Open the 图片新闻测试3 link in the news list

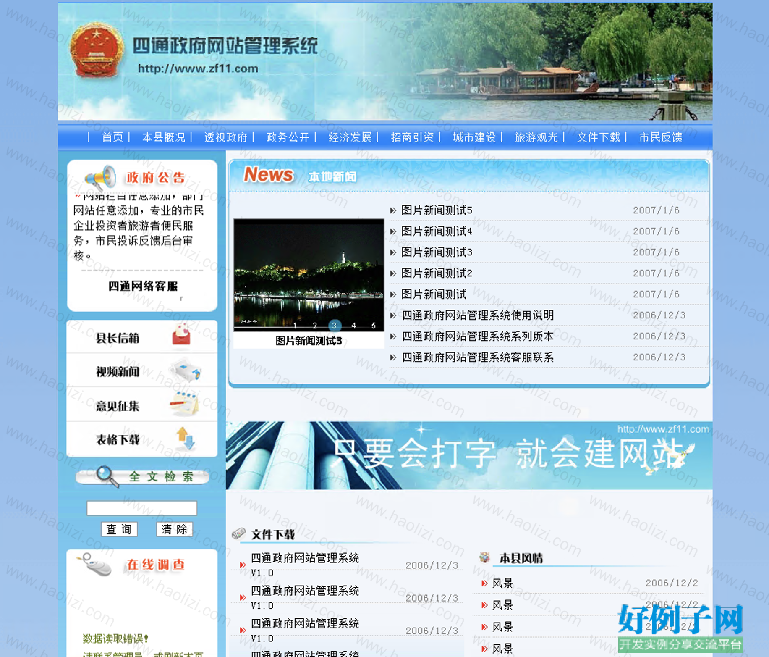[x=437, y=252]
